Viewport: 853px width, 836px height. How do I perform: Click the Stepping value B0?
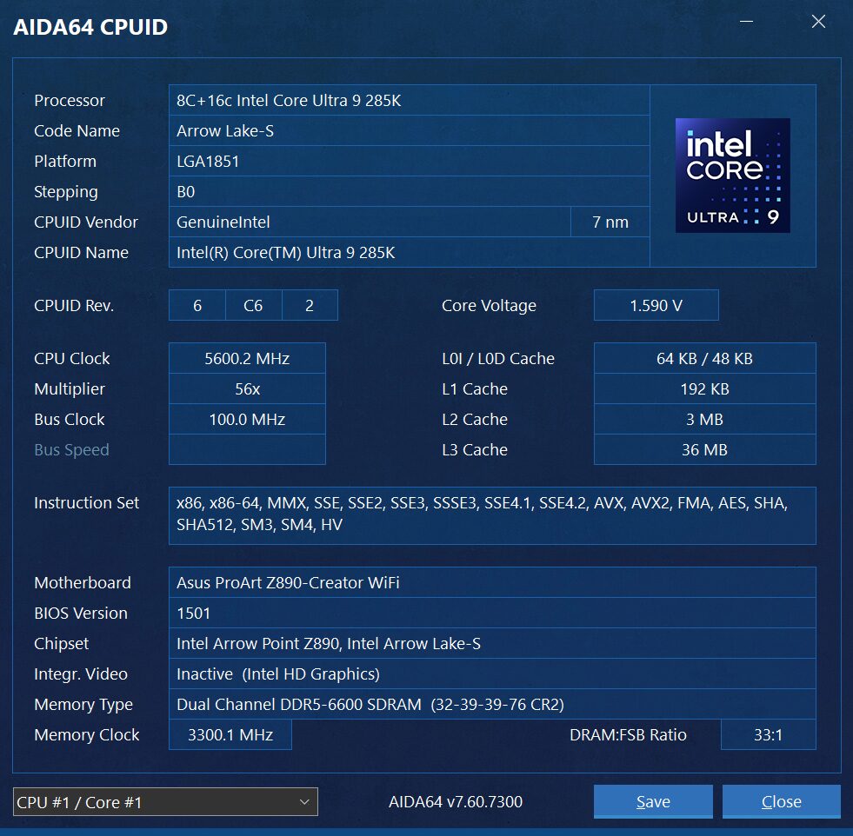pos(409,191)
